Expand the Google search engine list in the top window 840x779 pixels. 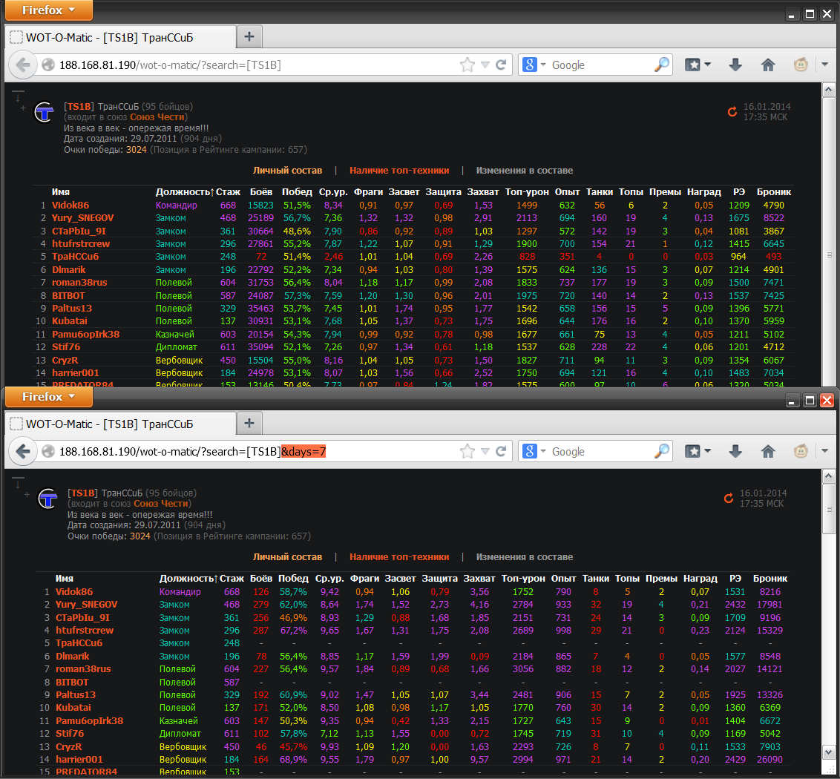[534, 65]
